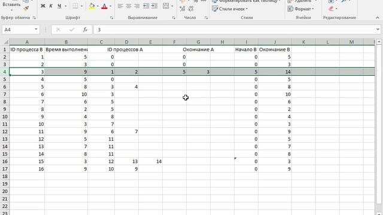Click cell 'Окончание В' header
Image resolution: width=383 pixels, height=215 pixels.
[275, 50]
